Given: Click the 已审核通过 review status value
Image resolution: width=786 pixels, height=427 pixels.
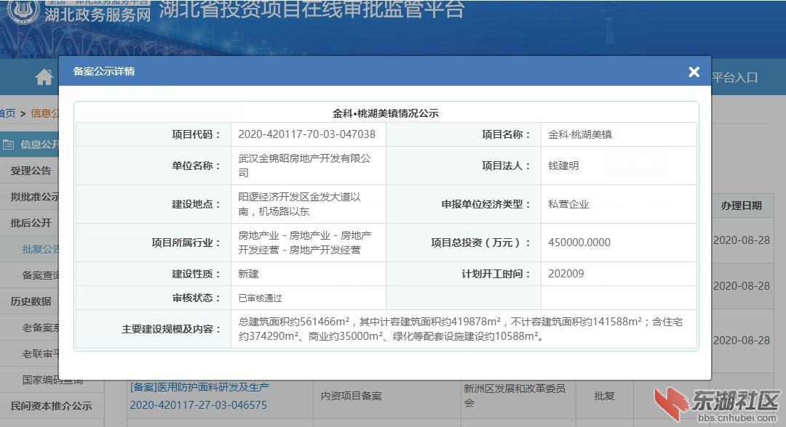Looking at the screenshot, I should [260, 298].
